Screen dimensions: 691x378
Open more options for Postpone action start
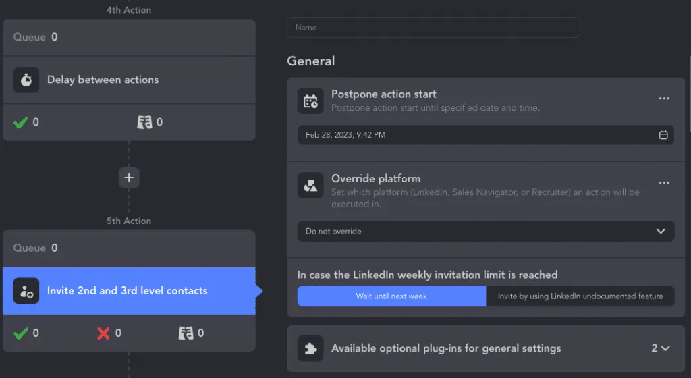[x=664, y=99]
